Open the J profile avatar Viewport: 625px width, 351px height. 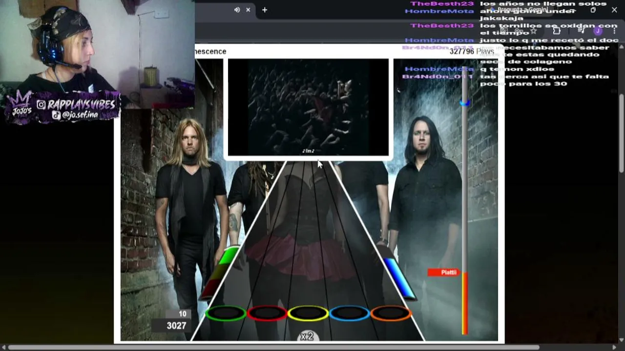click(598, 31)
